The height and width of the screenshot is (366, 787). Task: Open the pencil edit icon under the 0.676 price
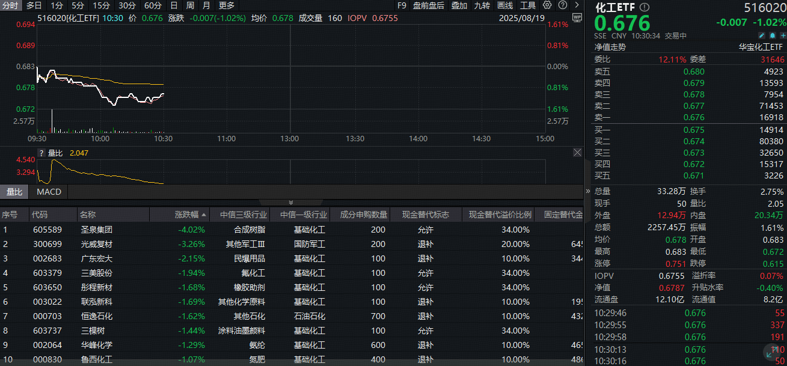click(761, 35)
